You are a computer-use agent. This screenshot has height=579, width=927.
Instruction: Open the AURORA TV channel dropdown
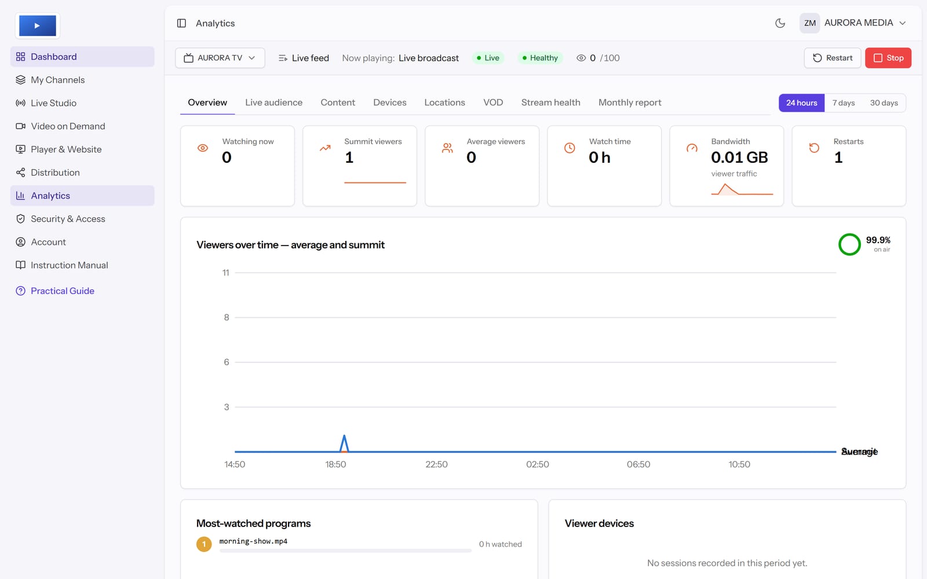pos(220,58)
